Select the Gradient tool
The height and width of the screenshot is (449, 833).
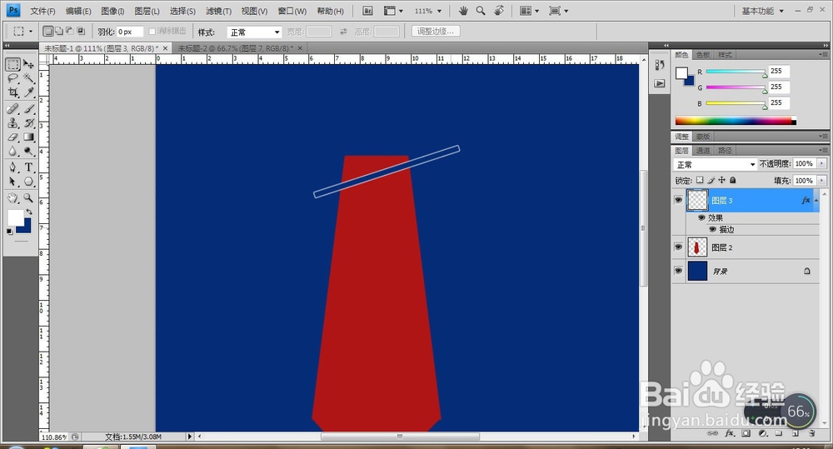coord(28,137)
